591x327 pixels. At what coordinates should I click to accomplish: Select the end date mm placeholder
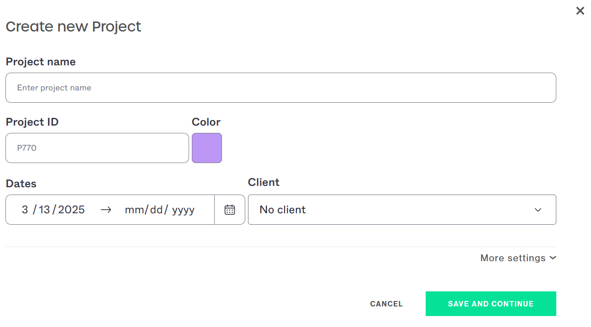point(134,210)
